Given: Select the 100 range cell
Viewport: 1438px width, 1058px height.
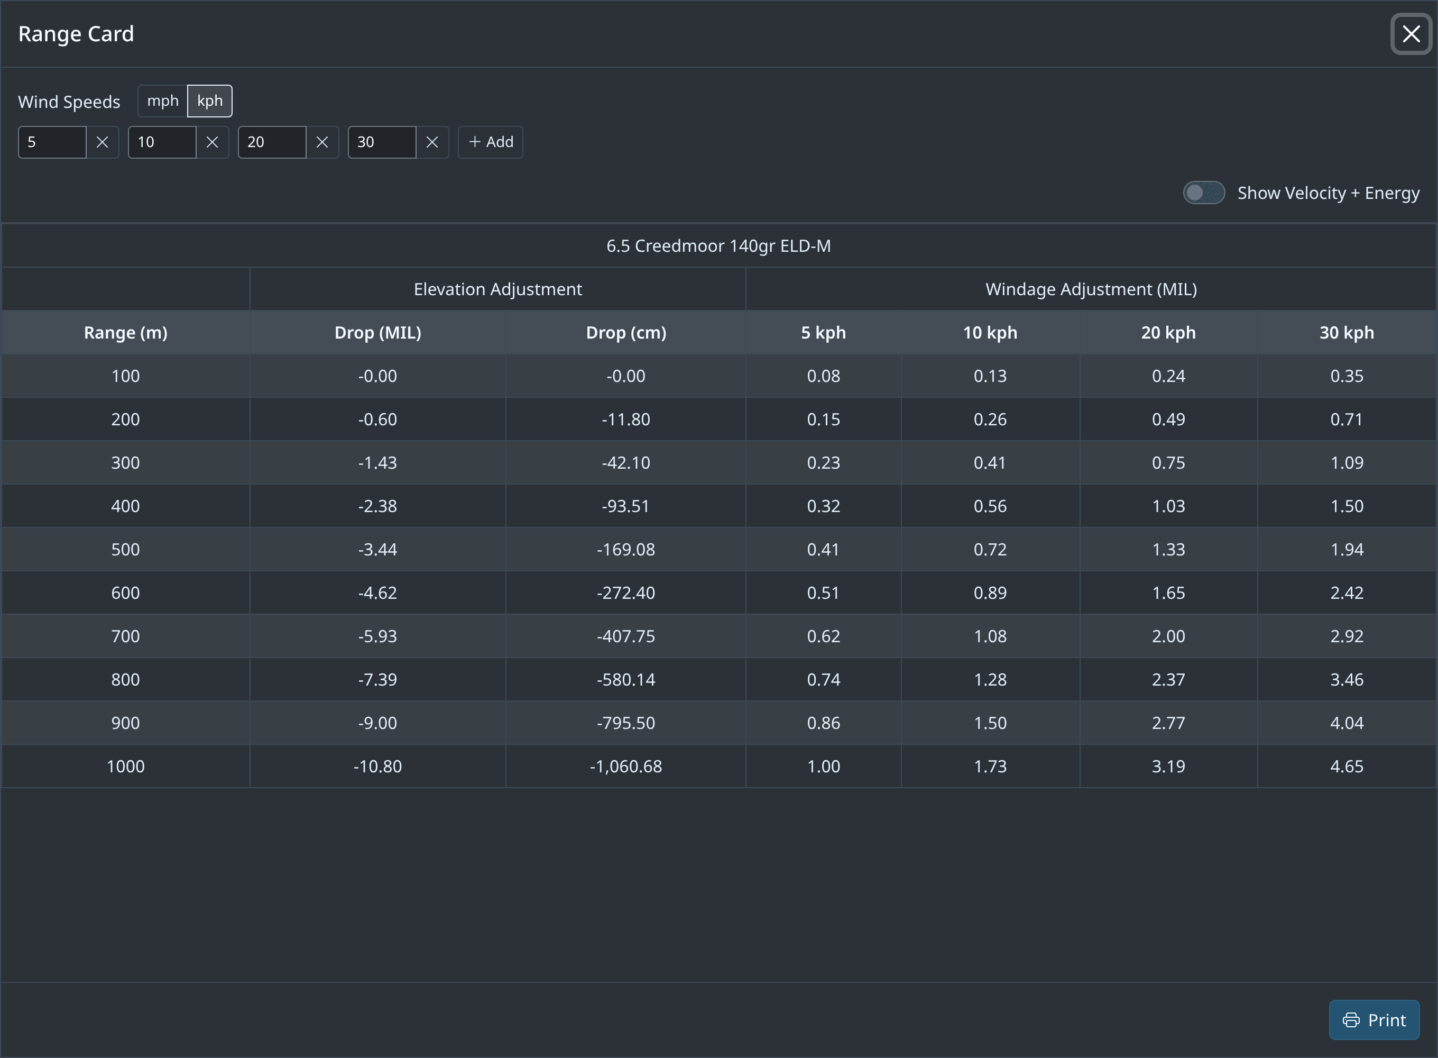Looking at the screenshot, I should point(125,376).
